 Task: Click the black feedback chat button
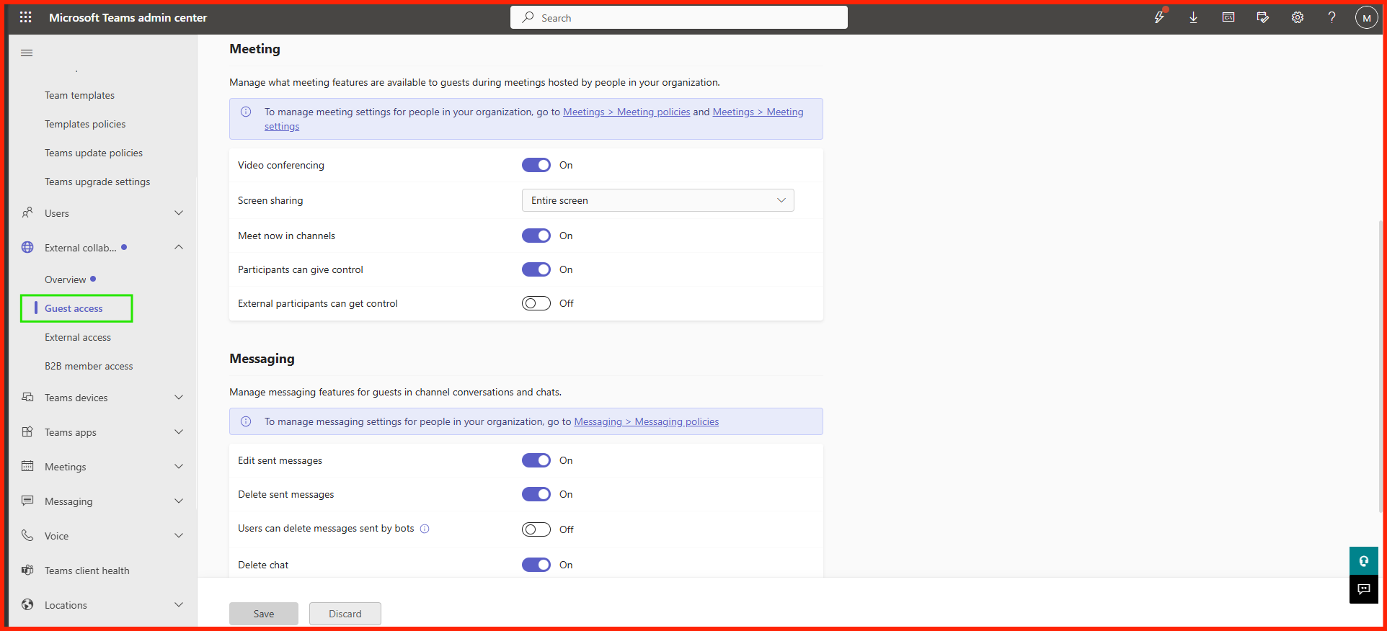click(1363, 589)
